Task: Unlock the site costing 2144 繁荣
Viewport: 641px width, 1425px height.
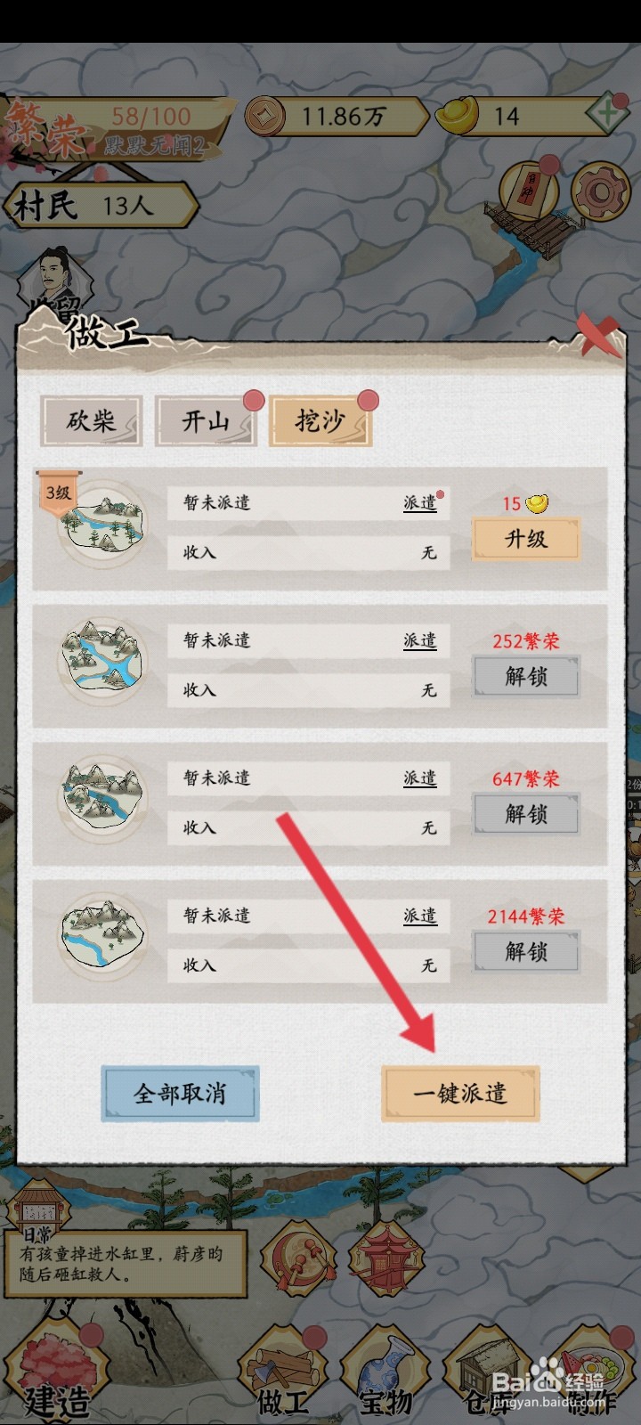Action: click(526, 952)
